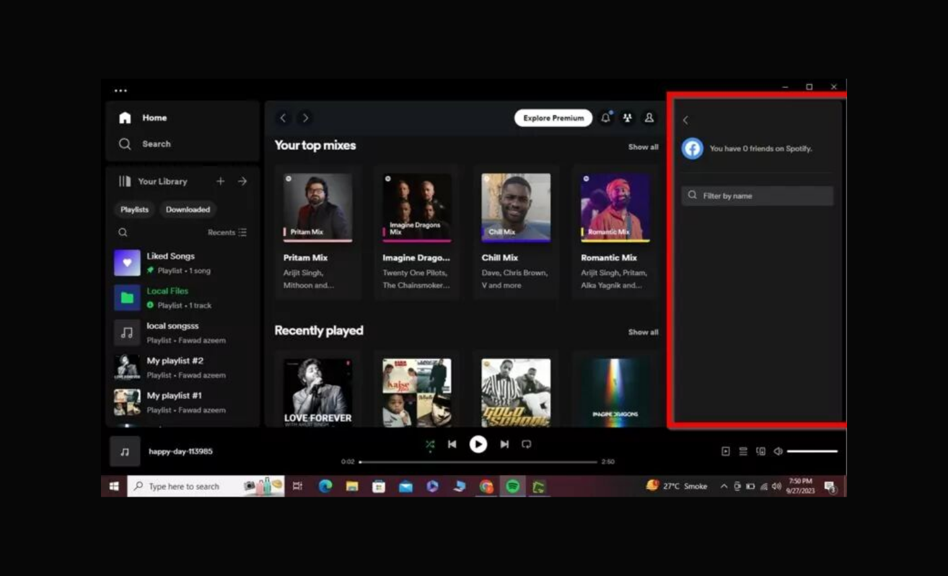Click the Spotify taskbar icon

click(x=512, y=486)
